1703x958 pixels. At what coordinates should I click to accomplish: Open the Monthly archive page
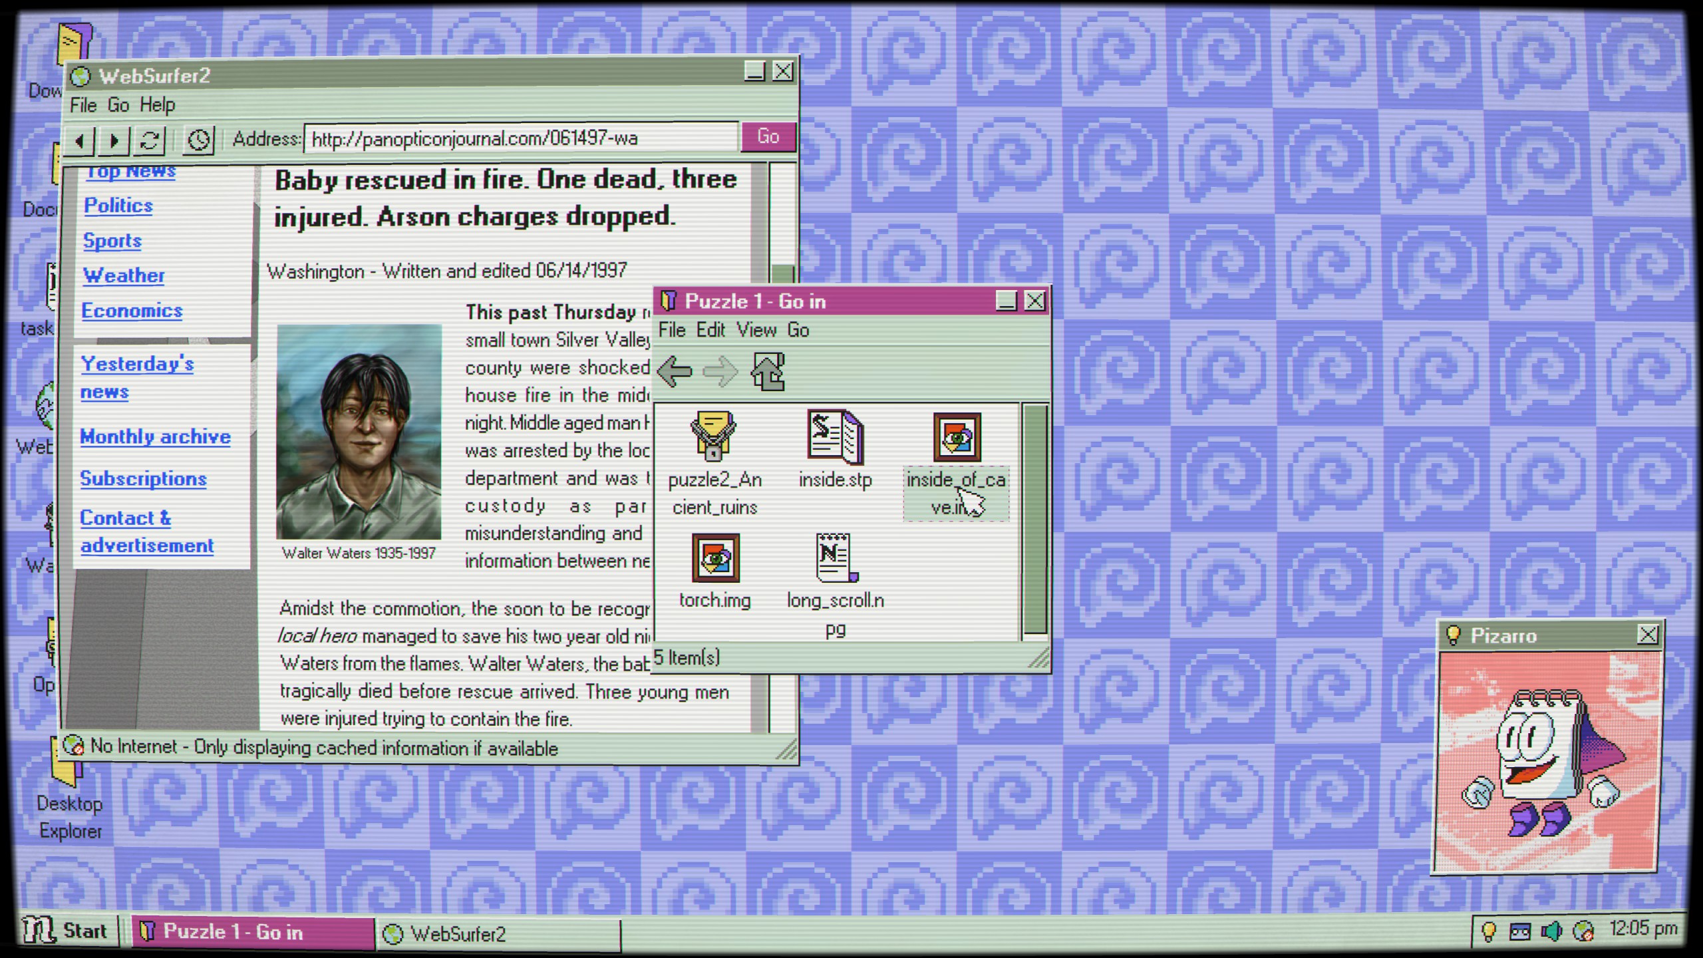[156, 437]
